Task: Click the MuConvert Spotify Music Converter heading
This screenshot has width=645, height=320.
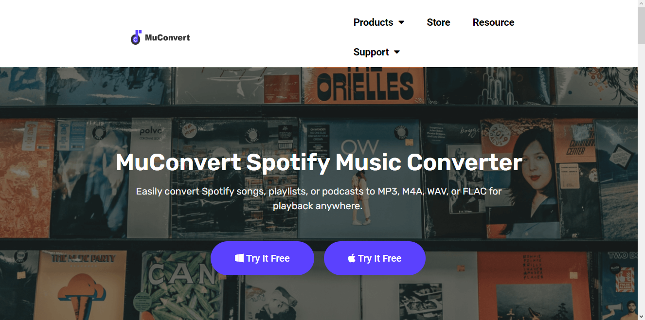Action: pos(319,162)
